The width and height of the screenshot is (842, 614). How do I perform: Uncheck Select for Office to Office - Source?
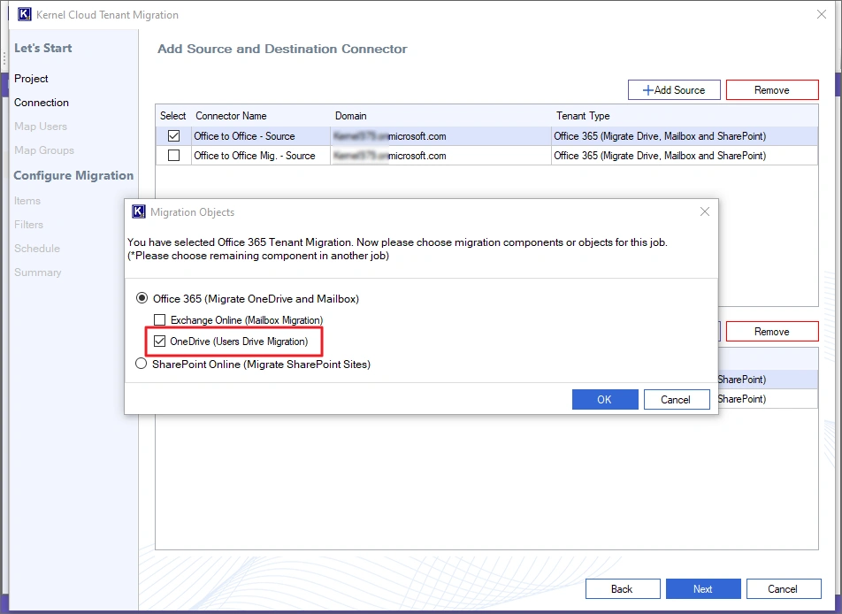pyautogui.click(x=172, y=135)
